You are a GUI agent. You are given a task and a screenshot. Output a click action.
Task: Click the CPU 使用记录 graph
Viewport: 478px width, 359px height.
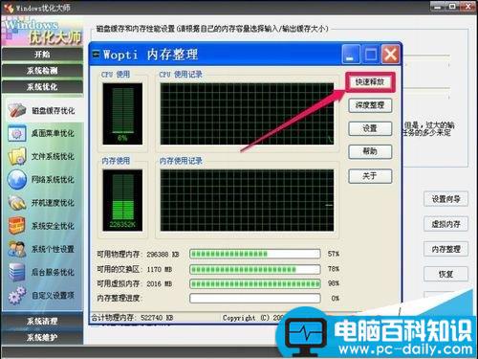(247, 114)
